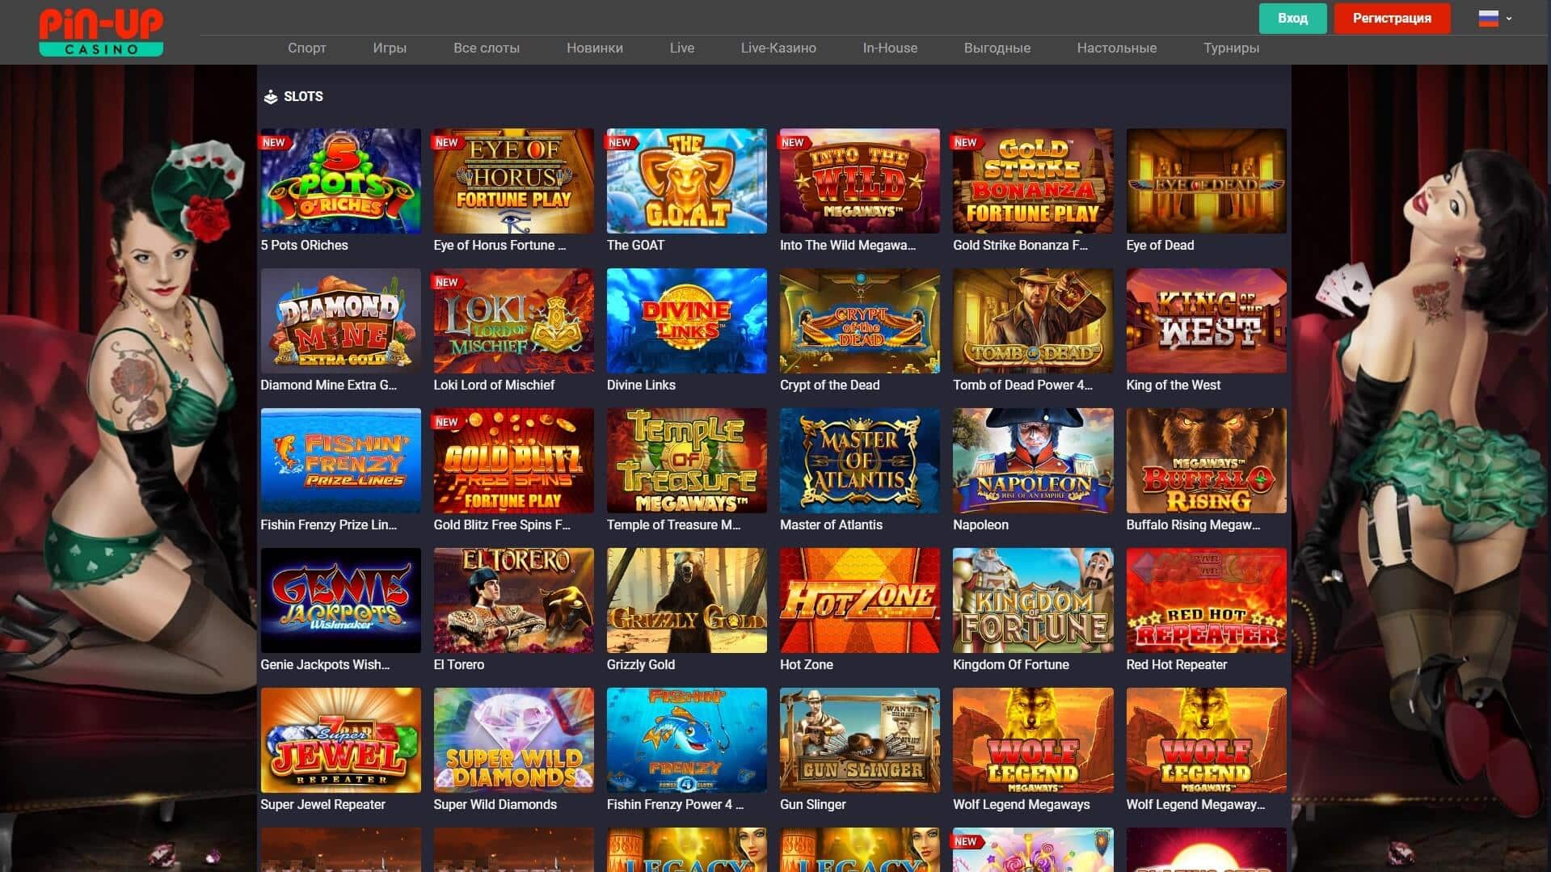Click the 'Crypt of the Dead' title

point(829,385)
